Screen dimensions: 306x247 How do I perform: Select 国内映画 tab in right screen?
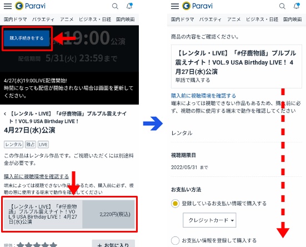tap(293, 19)
